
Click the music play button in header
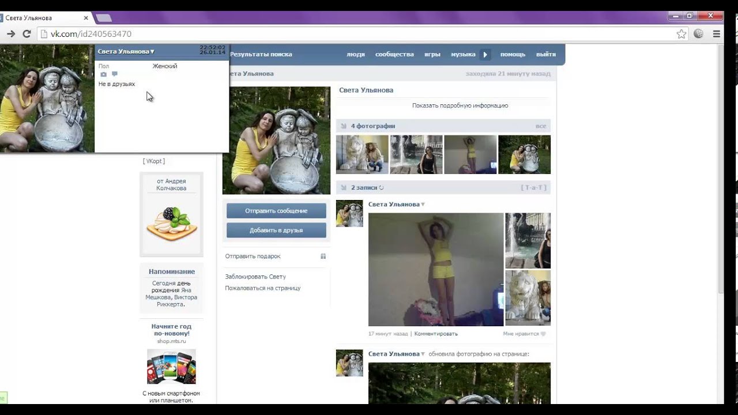click(485, 55)
